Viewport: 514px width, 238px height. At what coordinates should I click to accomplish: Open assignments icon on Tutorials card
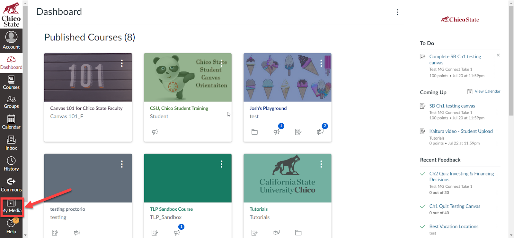pos(254,233)
